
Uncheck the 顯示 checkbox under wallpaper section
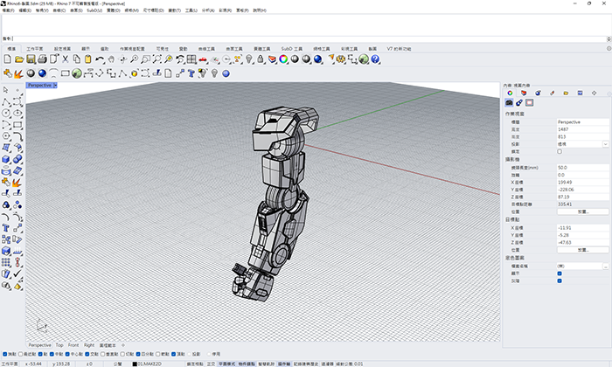[x=560, y=272]
